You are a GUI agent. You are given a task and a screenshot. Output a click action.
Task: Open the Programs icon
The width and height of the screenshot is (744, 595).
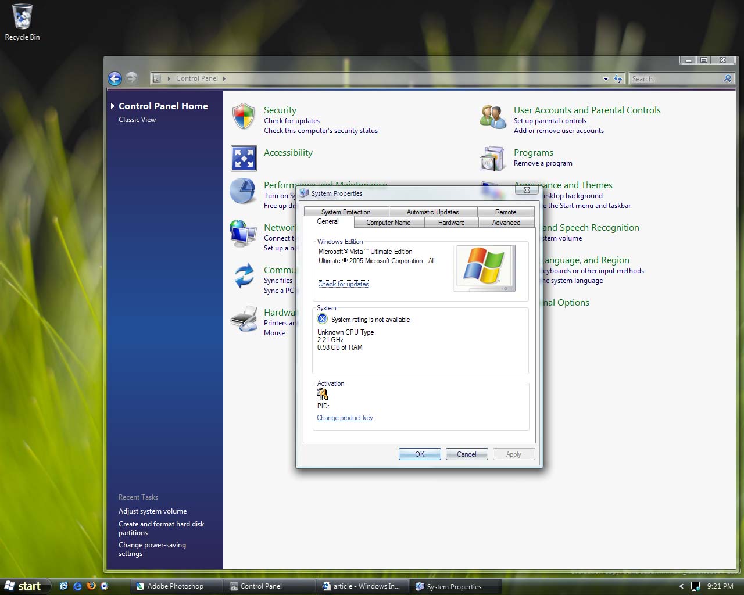click(492, 159)
